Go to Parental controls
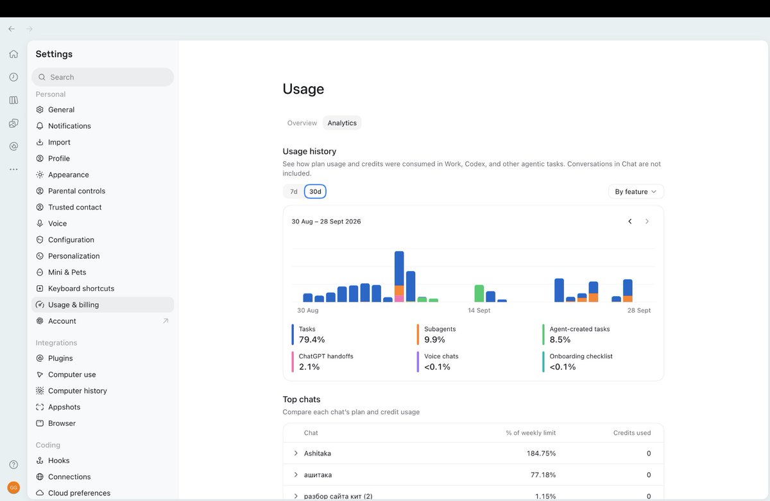770x501 pixels. (103, 191)
